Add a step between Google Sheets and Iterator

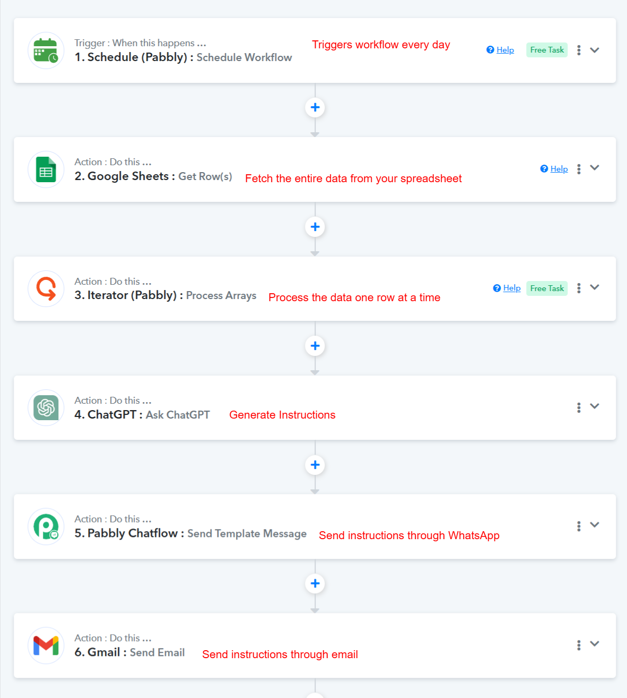(315, 227)
